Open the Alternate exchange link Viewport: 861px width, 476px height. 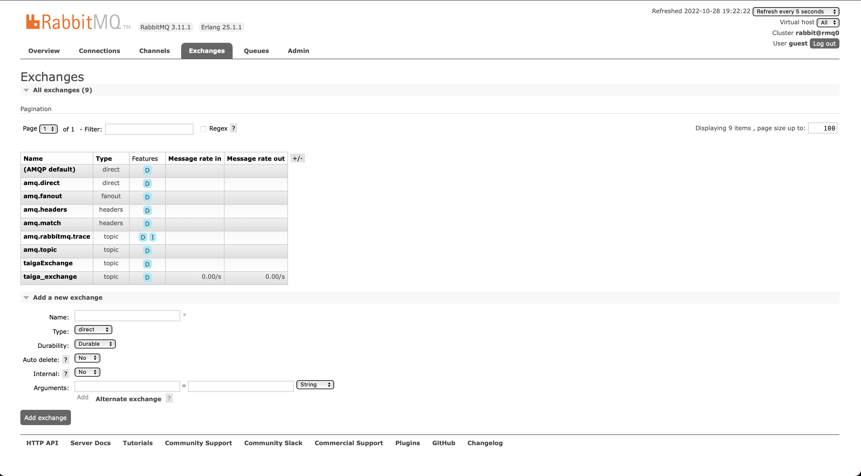128,399
